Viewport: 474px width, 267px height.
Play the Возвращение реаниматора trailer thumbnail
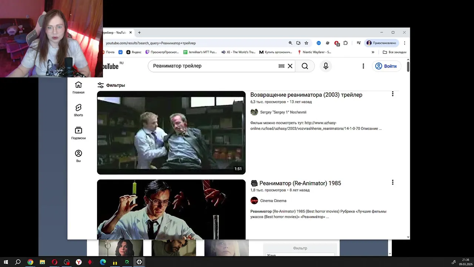click(171, 133)
